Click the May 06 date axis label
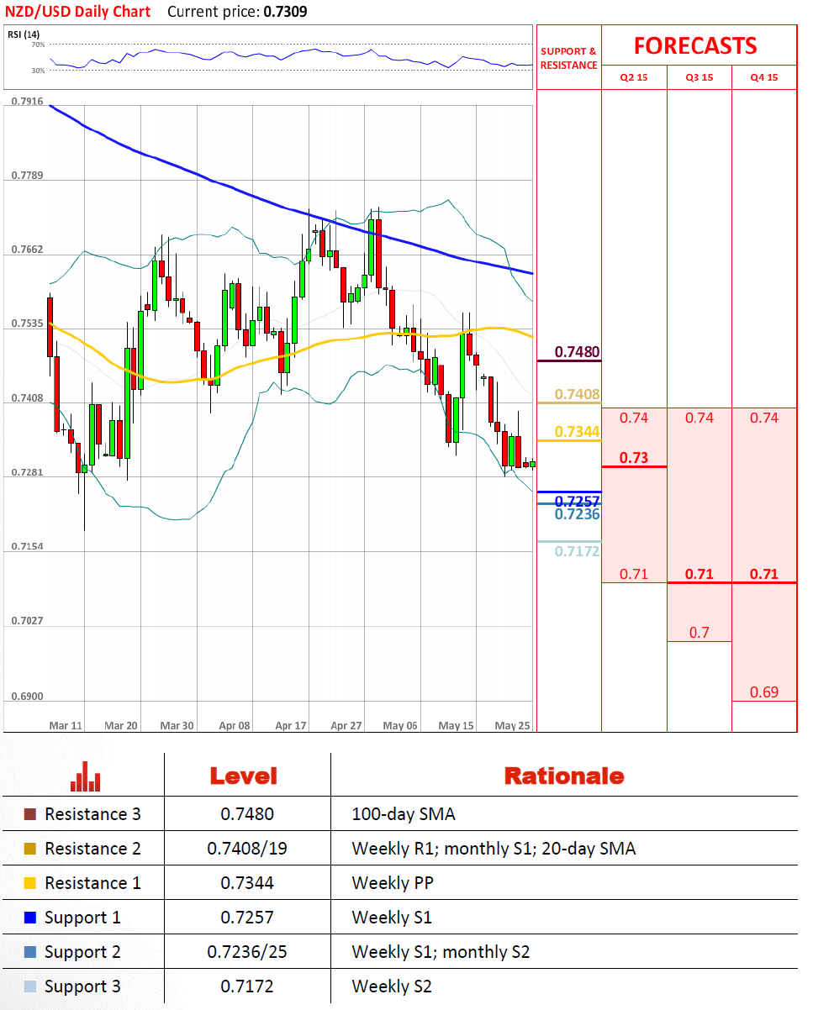This screenshot has height=1010, width=813. 399,725
